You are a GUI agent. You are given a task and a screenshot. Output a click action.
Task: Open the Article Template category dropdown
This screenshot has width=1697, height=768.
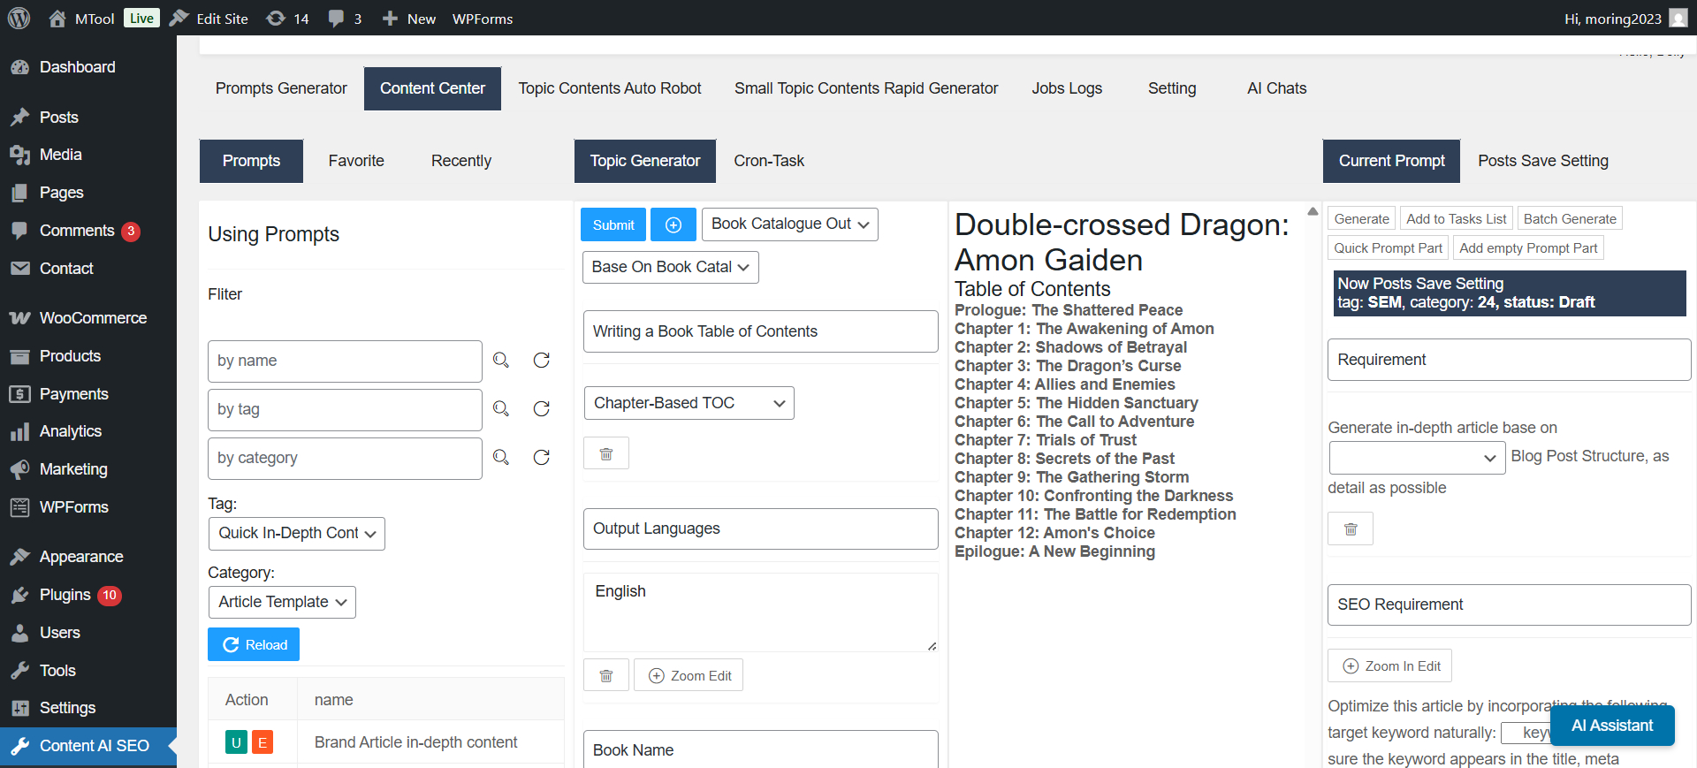(282, 603)
